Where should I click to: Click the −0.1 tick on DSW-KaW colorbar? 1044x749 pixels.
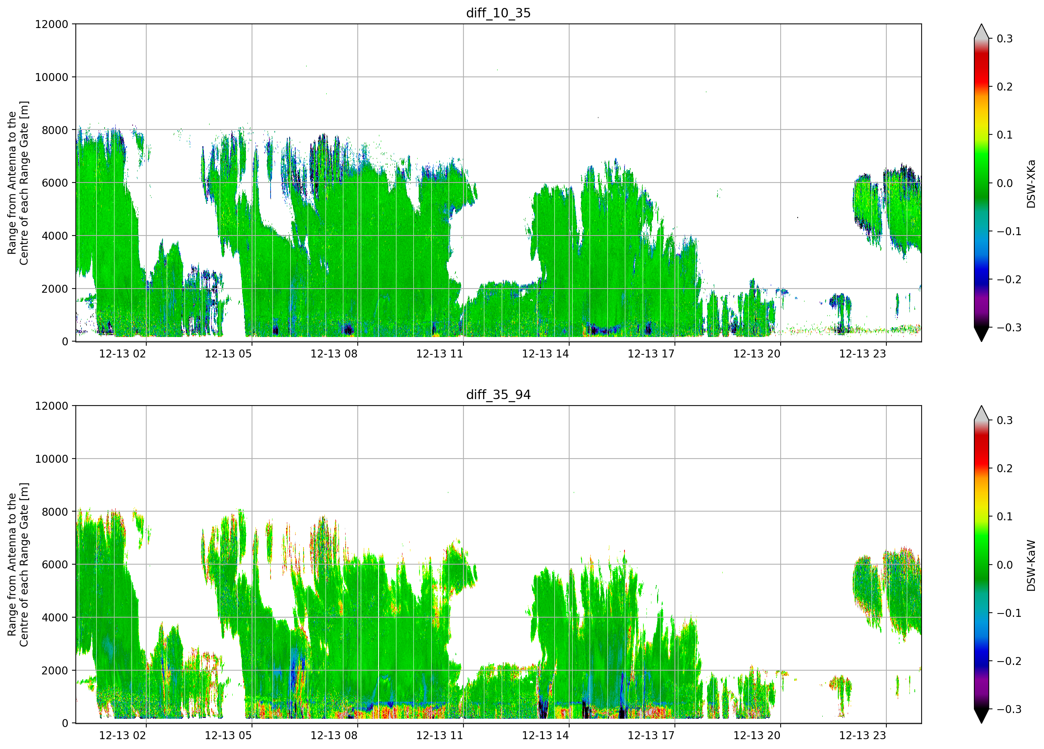tap(1009, 613)
